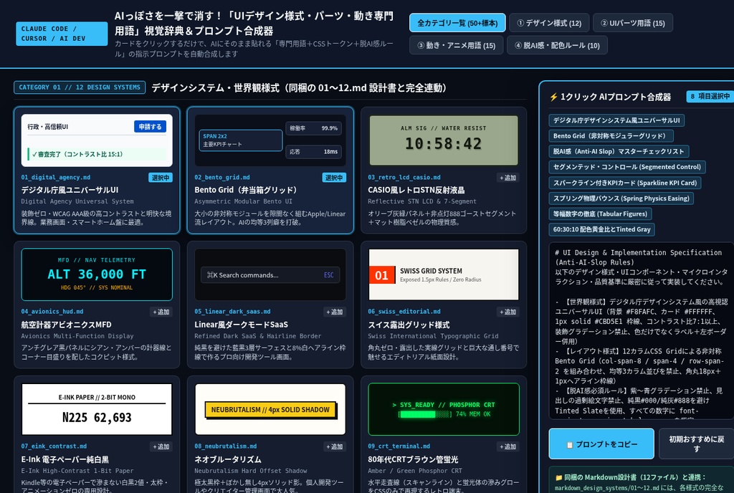Click inside the generated prompt text area
This screenshot has height=493, width=734.
pyautogui.click(x=642, y=330)
